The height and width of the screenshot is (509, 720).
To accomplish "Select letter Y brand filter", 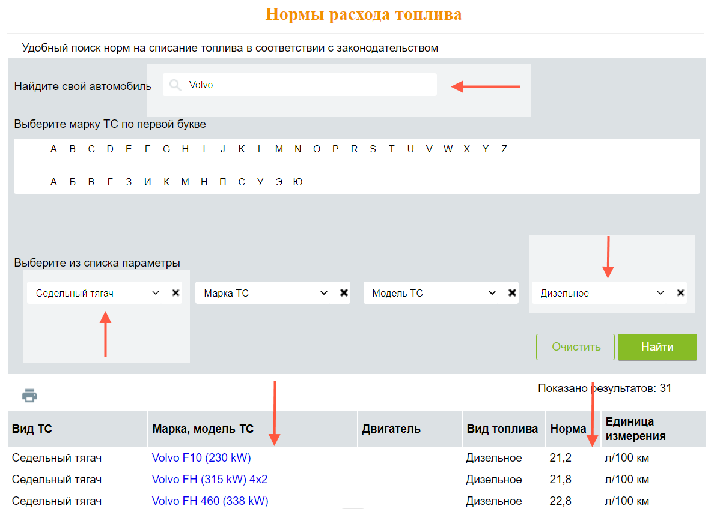I will click(x=486, y=149).
